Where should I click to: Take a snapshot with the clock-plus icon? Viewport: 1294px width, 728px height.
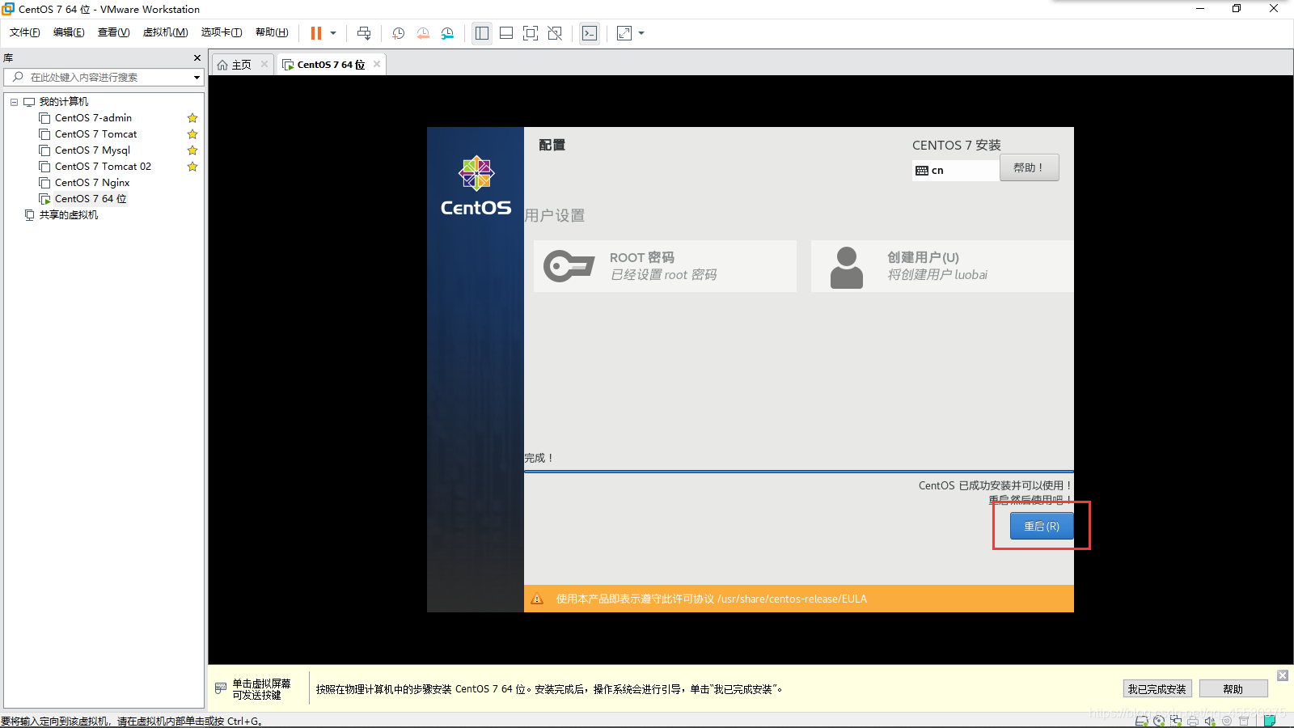click(399, 33)
